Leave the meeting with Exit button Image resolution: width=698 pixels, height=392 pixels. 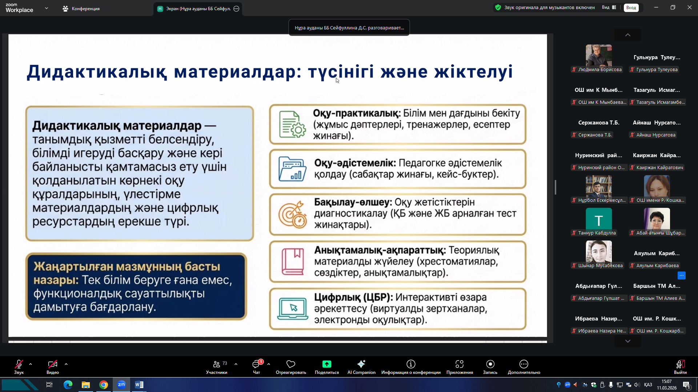(x=680, y=367)
